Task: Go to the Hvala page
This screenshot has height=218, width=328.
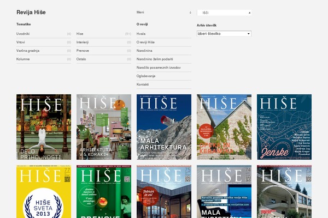Action: point(164,34)
